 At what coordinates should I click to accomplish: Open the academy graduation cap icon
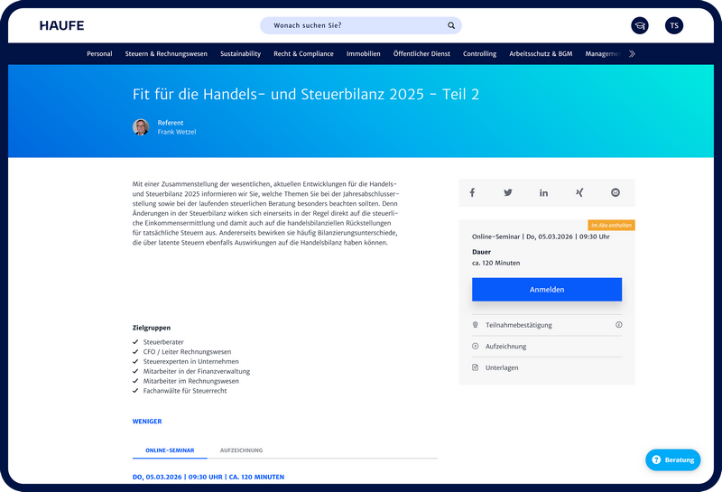tap(640, 25)
